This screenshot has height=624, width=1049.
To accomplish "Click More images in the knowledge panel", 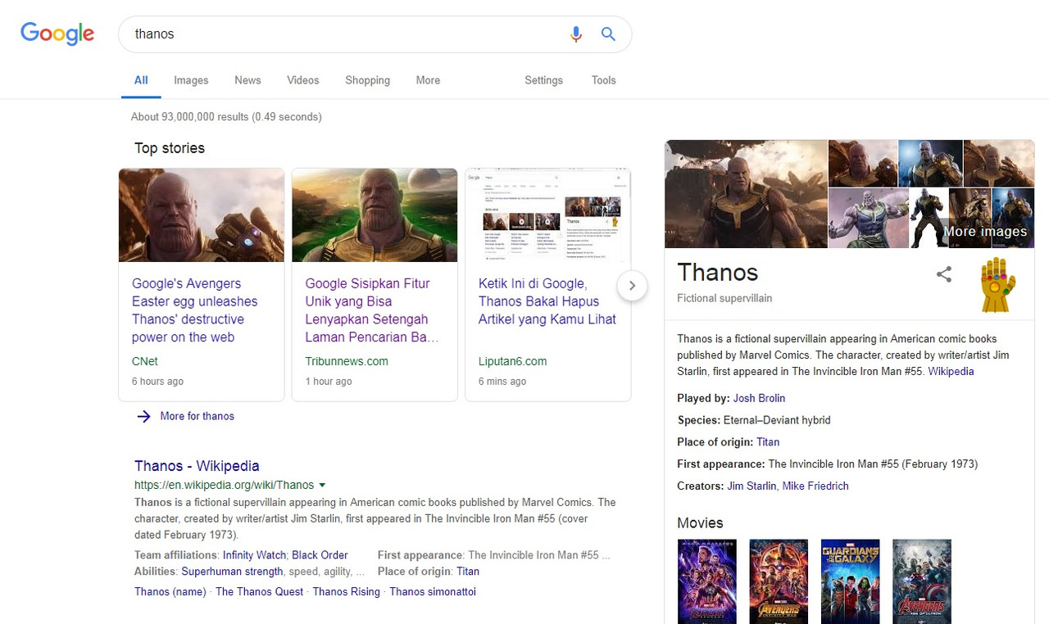I will tap(985, 231).
